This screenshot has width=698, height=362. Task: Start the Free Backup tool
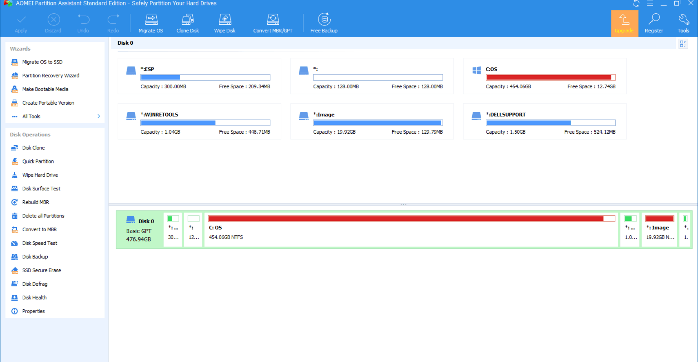pos(324,23)
